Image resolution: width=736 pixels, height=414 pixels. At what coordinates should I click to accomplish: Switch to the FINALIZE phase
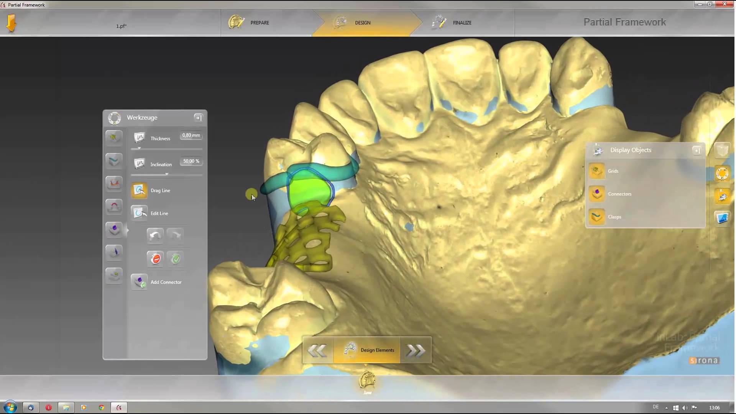point(462,23)
